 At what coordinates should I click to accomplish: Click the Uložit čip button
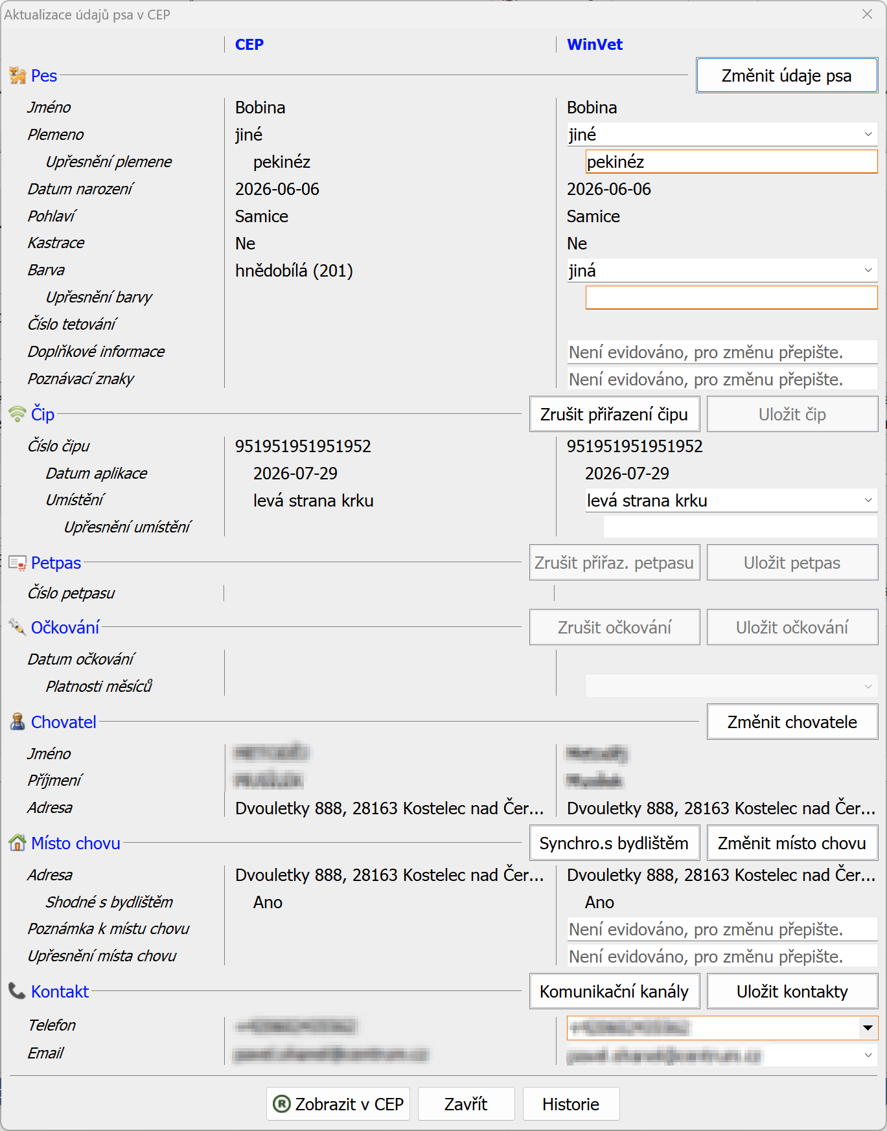click(x=792, y=415)
